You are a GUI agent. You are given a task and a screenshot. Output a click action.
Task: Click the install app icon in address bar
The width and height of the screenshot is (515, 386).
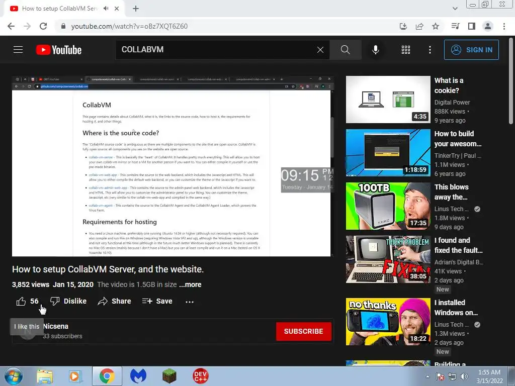click(x=403, y=26)
